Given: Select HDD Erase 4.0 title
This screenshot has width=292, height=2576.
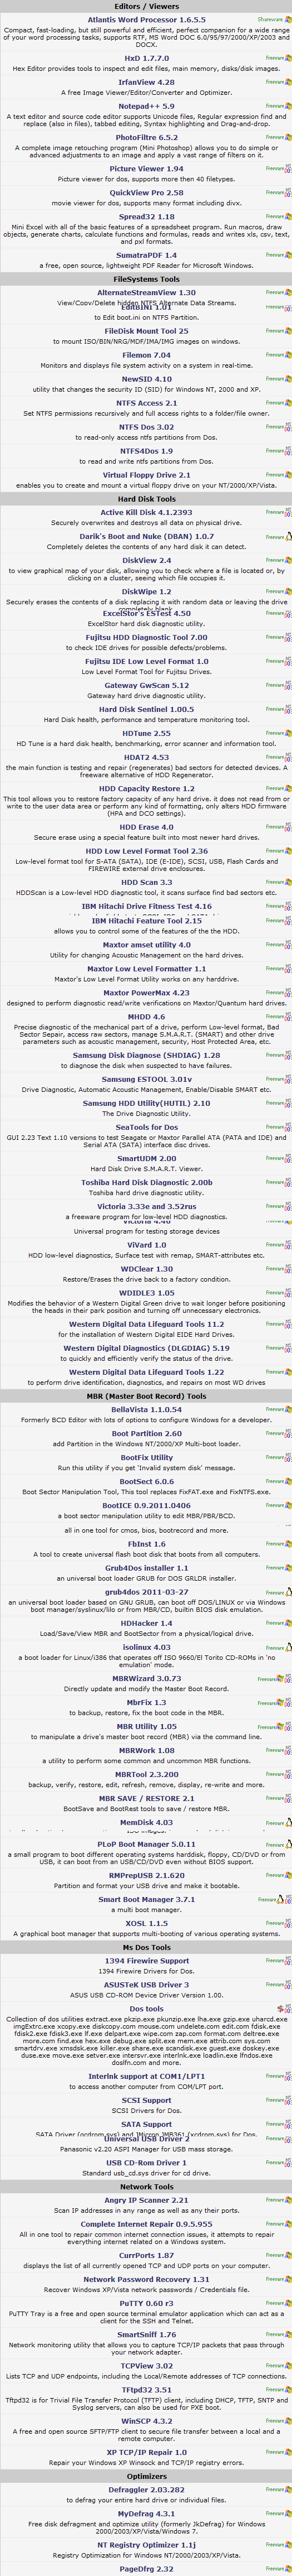Looking at the screenshot, I should coord(146,827).
